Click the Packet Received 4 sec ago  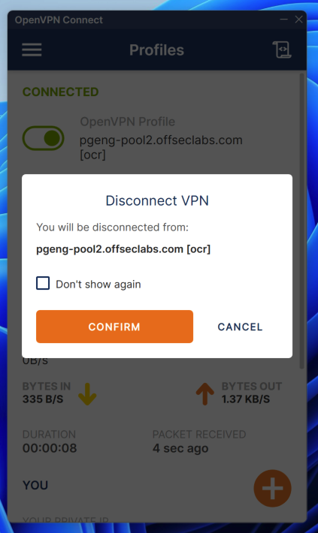pos(180,448)
